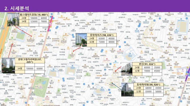Select the 106000 cell in 힐스테이트강동 table
190x106 pixels.
tap(34, 18)
